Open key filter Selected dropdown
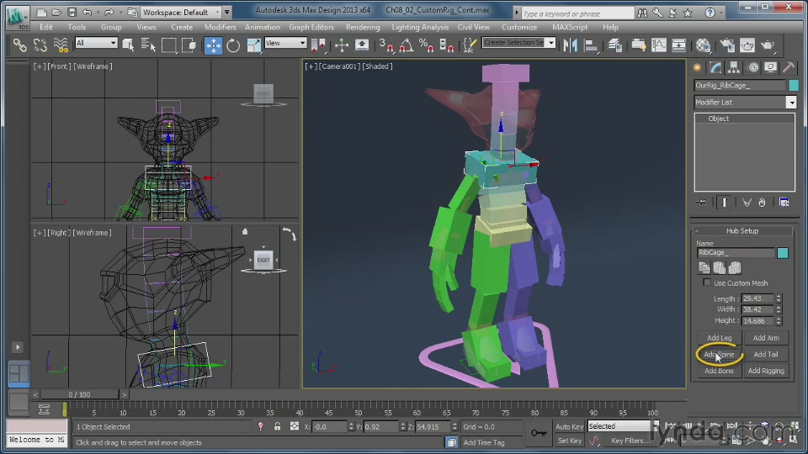 click(623, 426)
